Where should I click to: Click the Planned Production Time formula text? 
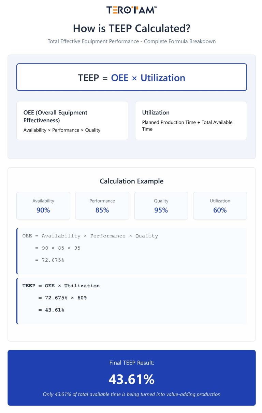[x=187, y=125]
